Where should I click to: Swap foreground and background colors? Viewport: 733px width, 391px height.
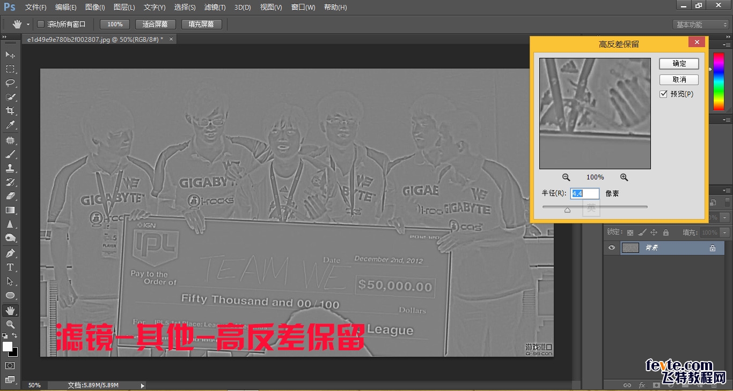(x=15, y=336)
